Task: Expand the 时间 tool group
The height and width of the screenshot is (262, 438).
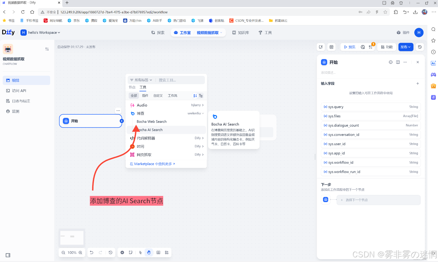Action: 167,146
